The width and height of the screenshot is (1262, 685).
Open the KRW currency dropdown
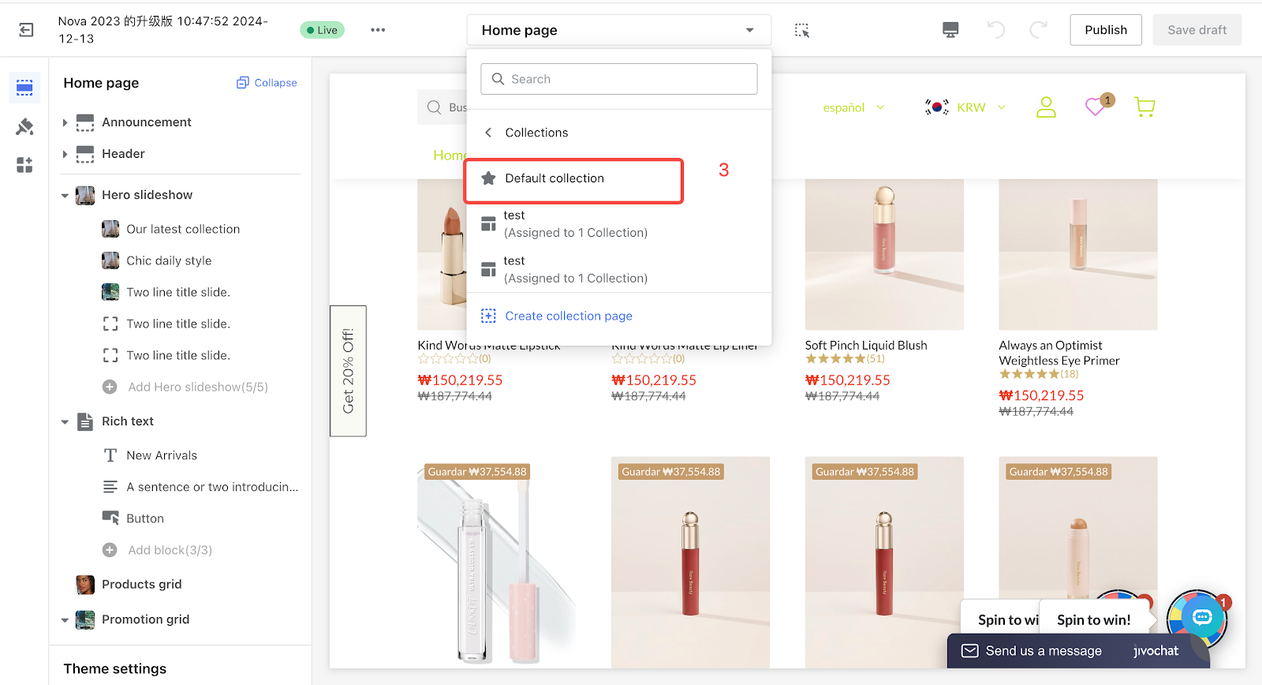pos(980,107)
